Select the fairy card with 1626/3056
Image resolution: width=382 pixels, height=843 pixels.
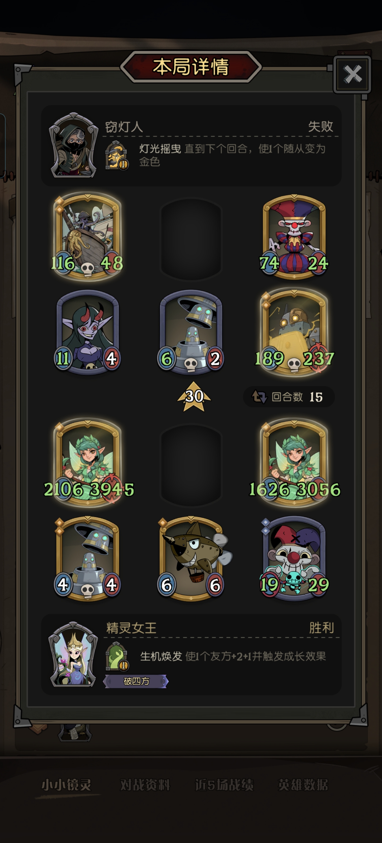pos(294,463)
